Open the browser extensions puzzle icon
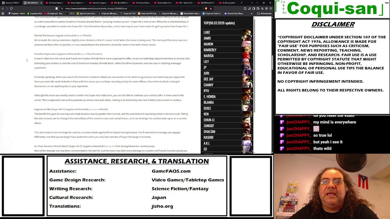Image resolution: width=390 pixels, height=219 pixels. [x=245, y=9]
